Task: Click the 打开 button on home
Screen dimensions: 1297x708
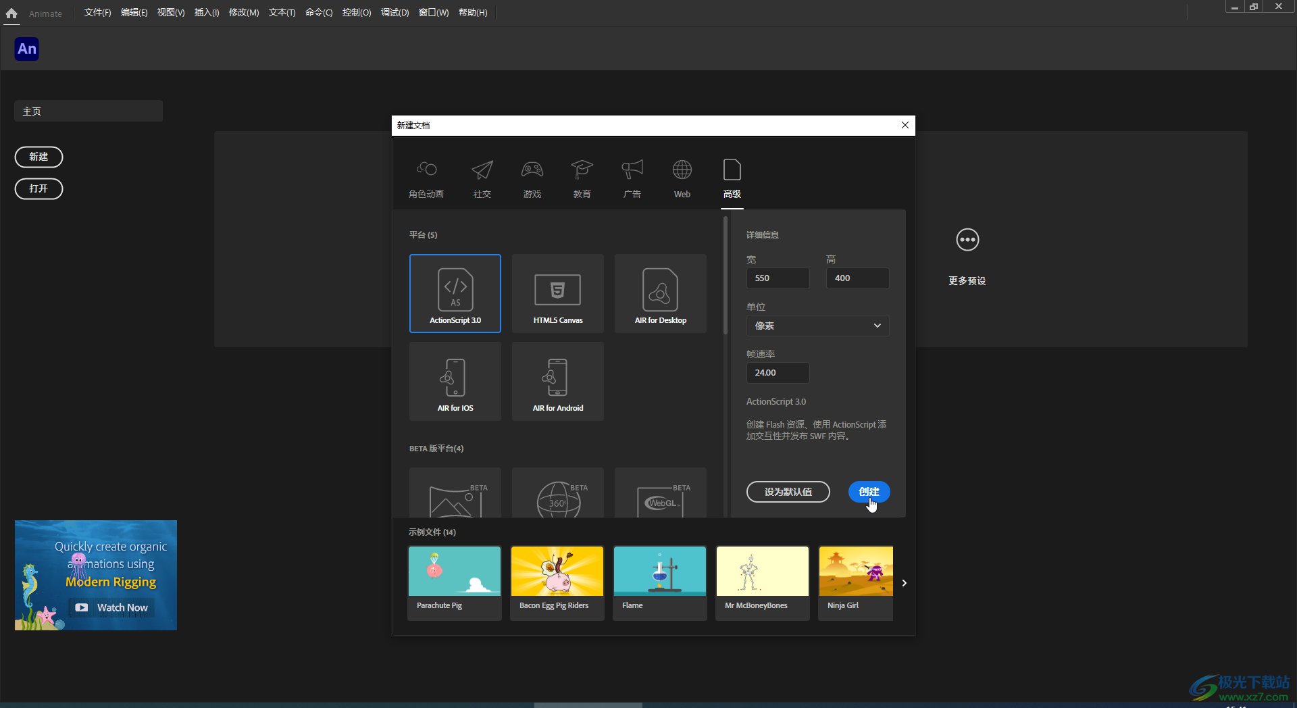Action: coord(39,188)
